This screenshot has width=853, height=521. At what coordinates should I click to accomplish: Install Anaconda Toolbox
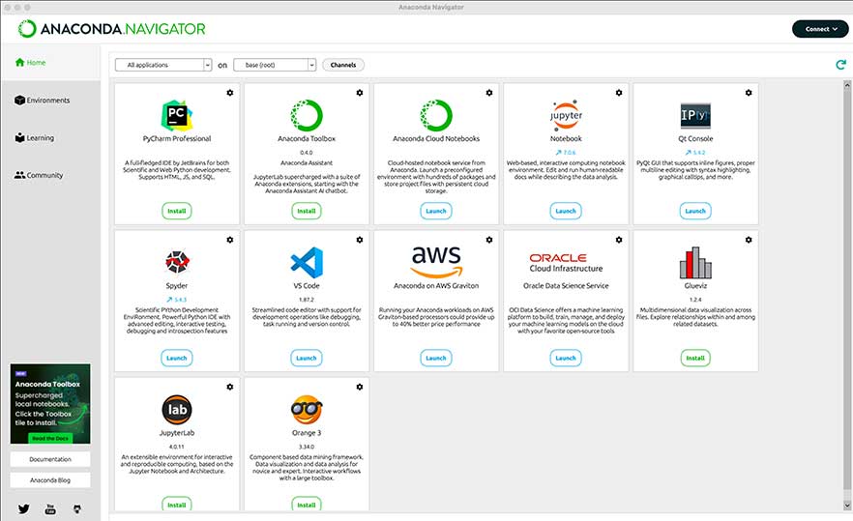point(307,211)
